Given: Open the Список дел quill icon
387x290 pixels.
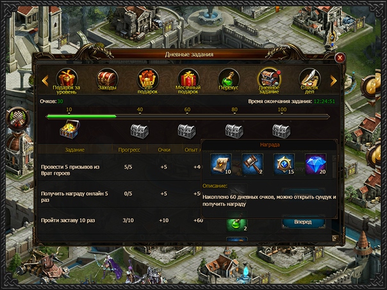Looking at the screenshot, I should [309, 81].
